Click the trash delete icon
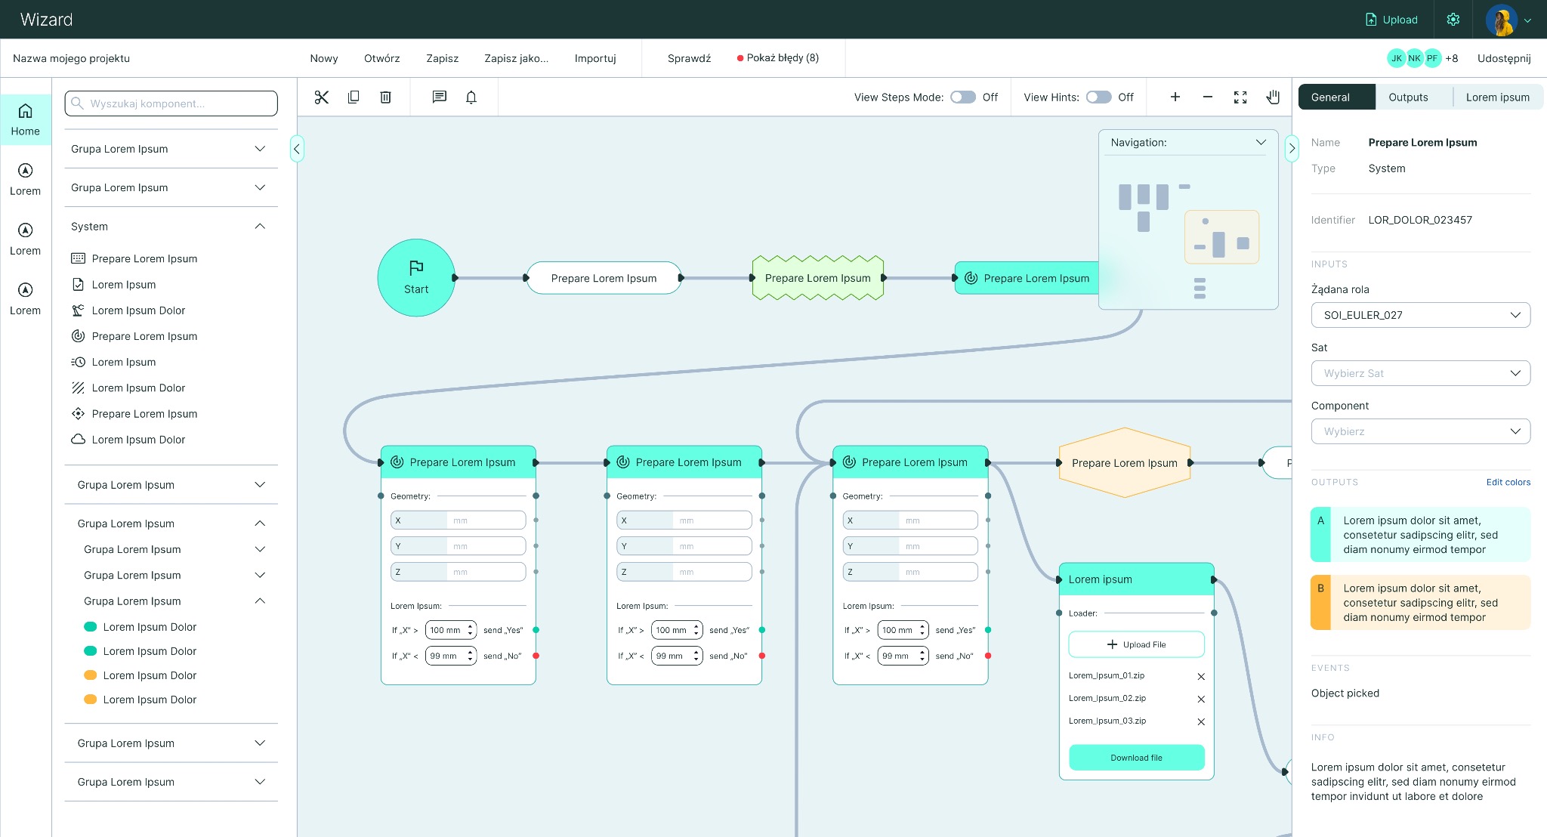The height and width of the screenshot is (837, 1547). [x=385, y=97]
